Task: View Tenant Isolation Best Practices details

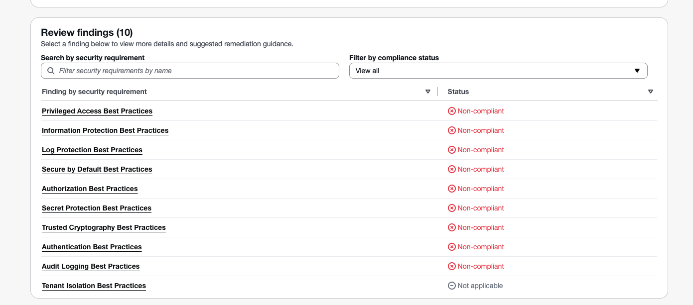Action: pyautogui.click(x=94, y=286)
